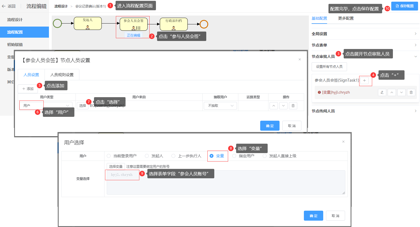
Task: Open the 用户类型 dropdown showing 用户
Action: 46,106
